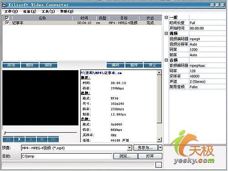Open the 帮助(H) menu
The width and height of the screenshot is (228, 171).
click(x=67, y=11)
